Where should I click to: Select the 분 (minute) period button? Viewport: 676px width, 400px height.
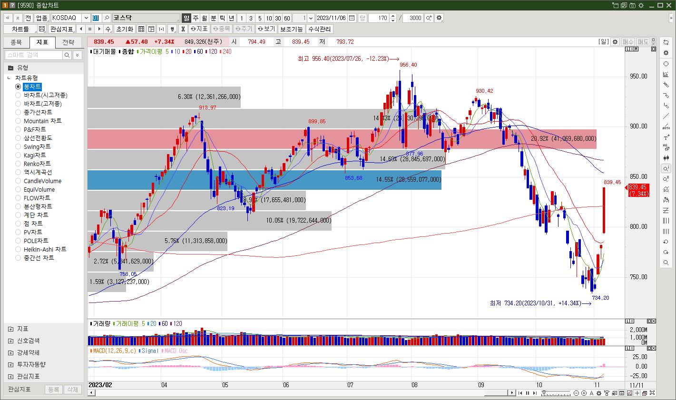click(214, 18)
